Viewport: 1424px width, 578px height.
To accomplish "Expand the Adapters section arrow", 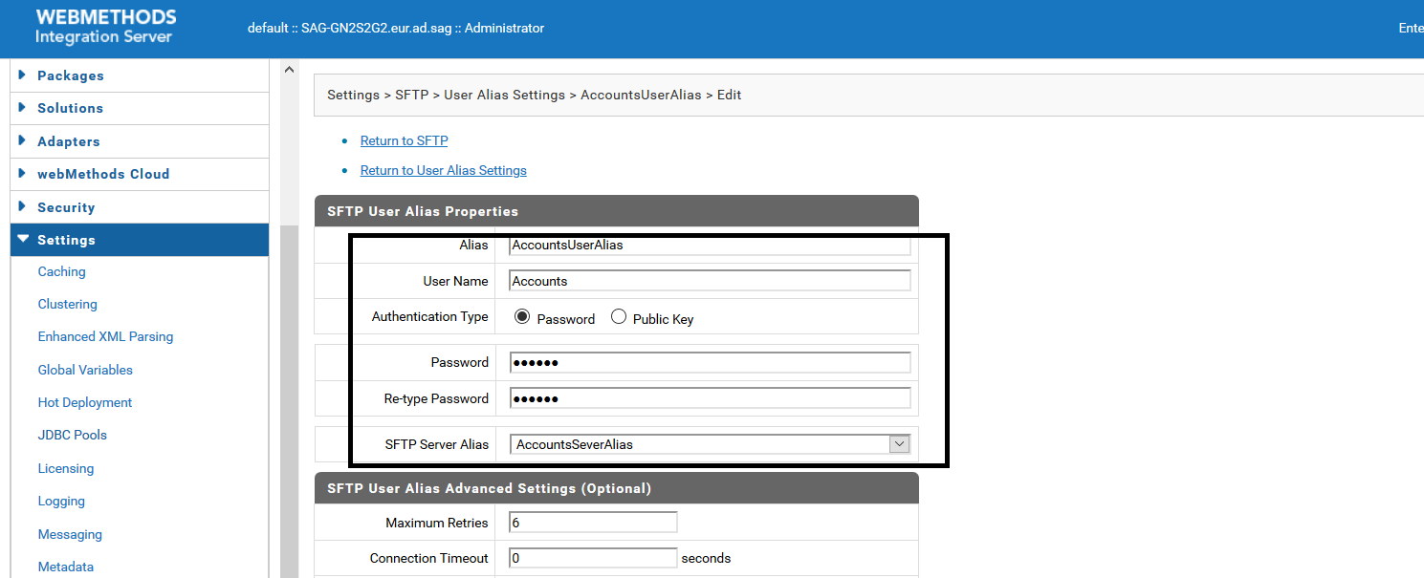I will (22, 141).
